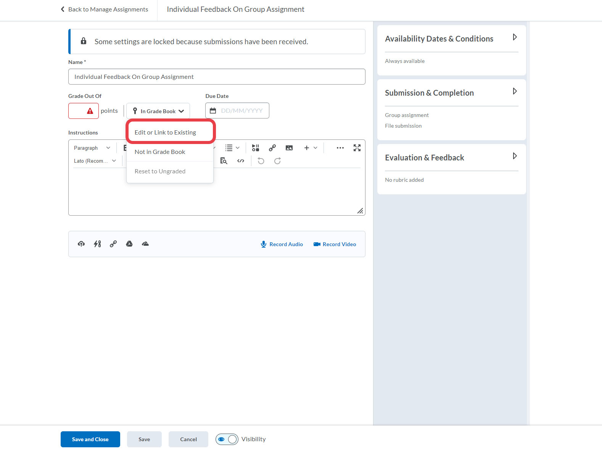The image size is (602, 453).
Task: Select Edit or Link to Existing
Action: click(x=165, y=133)
